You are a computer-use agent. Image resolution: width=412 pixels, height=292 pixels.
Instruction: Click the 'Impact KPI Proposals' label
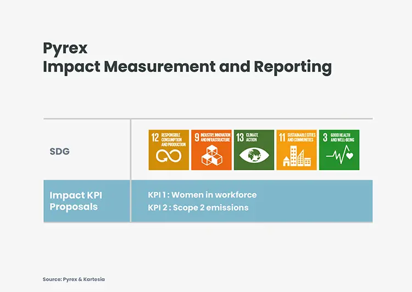click(76, 201)
